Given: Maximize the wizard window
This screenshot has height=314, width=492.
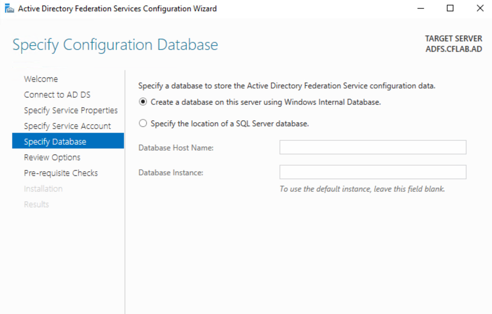Looking at the screenshot, I should tap(451, 9).
